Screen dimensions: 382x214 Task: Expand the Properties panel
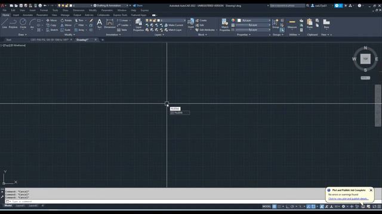pyautogui.click(x=244, y=34)
